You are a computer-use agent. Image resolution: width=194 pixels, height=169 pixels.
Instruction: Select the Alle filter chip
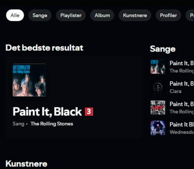click(15, 15)
